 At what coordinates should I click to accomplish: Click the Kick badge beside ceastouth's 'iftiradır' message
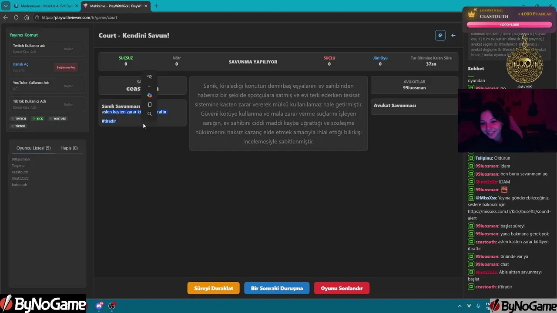tap(471, 287)
